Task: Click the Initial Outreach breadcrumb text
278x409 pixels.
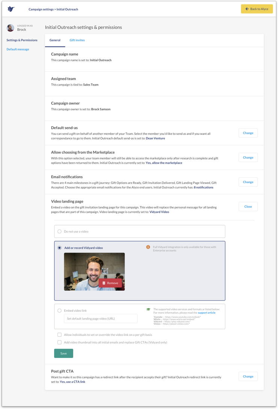Action: click(x=67, y=9)
